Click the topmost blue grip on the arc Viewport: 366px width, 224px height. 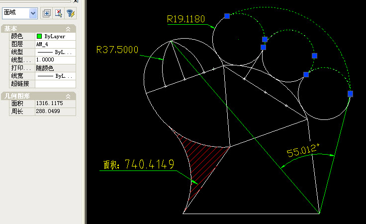click(x=227, y=16)
